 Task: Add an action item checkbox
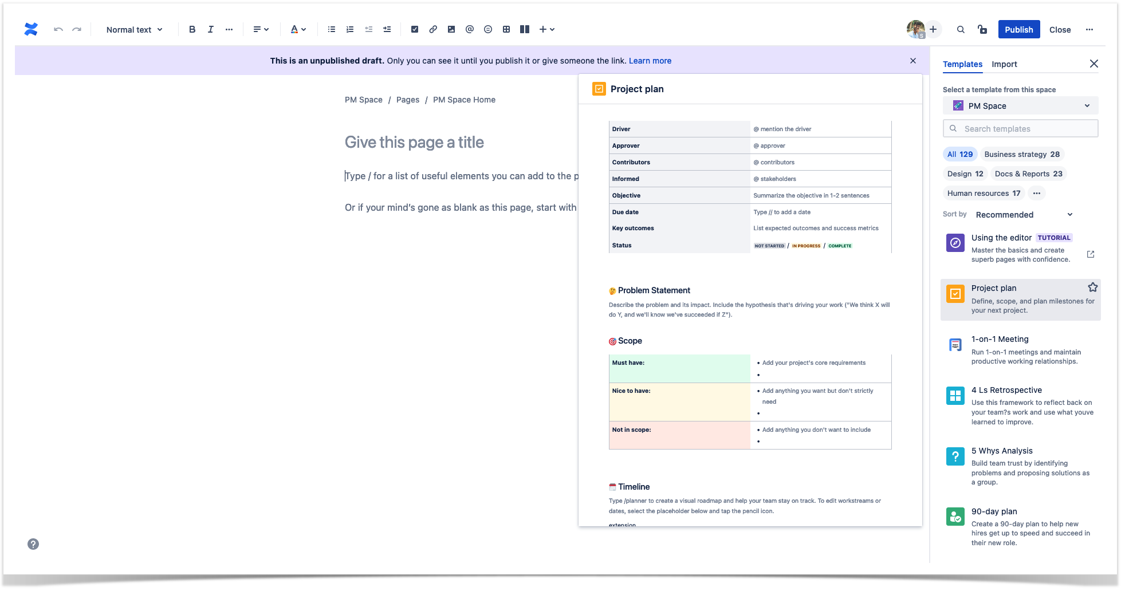pos(415,29)
